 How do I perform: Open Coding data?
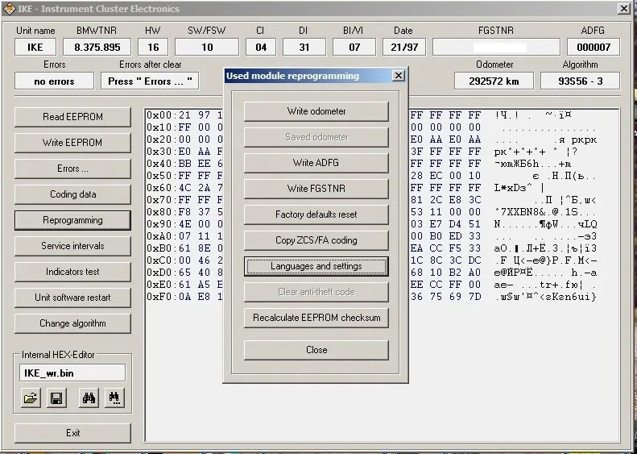coord(72,194)
